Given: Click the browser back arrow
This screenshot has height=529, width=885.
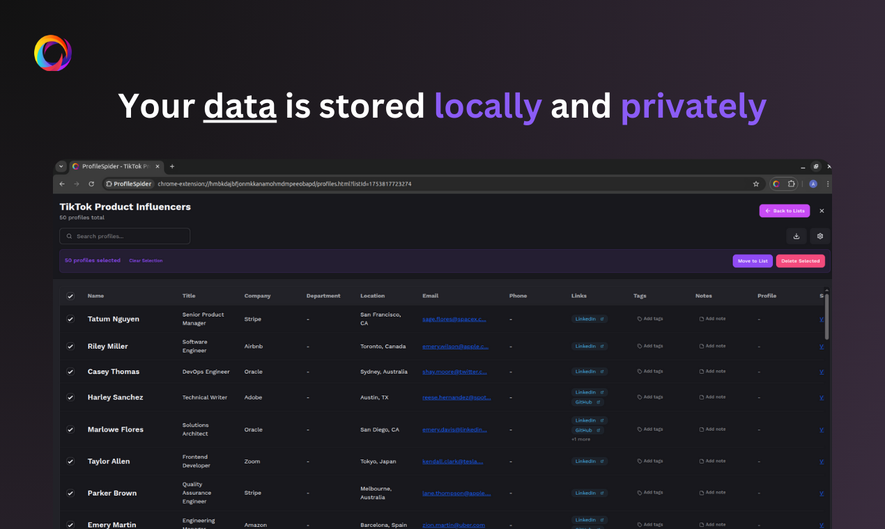Looking at the screenshot, I should [62, 184].
